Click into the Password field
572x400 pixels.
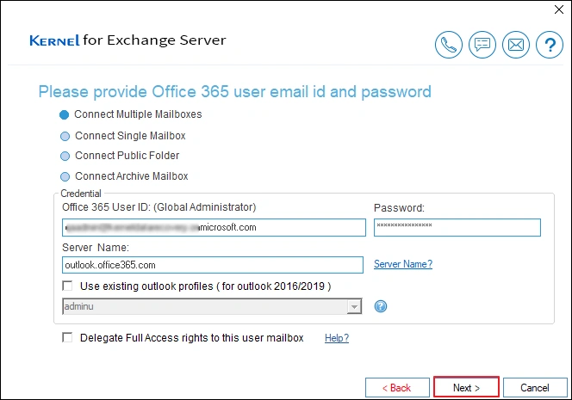point(457,227)
